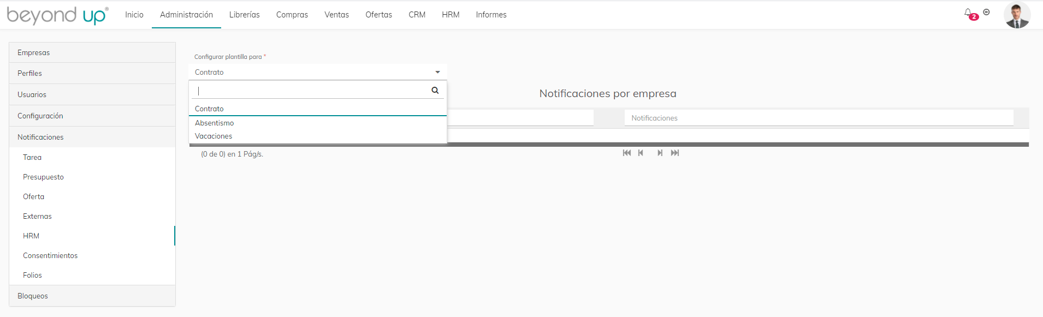Image resolution: width=1043 pixels, height=317 pixels.
Task: Open the user profile avatar
Action: point(1016,15)
